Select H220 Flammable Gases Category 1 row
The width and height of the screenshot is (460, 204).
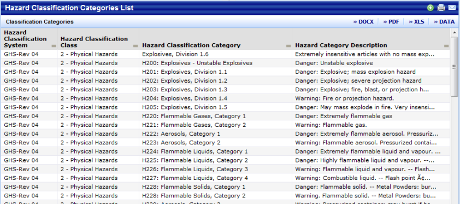[x=225, y=116]
